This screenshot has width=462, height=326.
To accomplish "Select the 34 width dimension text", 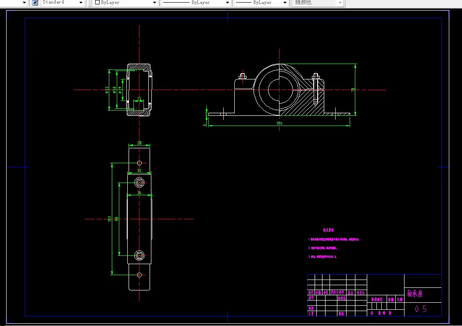I will coord(140,193).
